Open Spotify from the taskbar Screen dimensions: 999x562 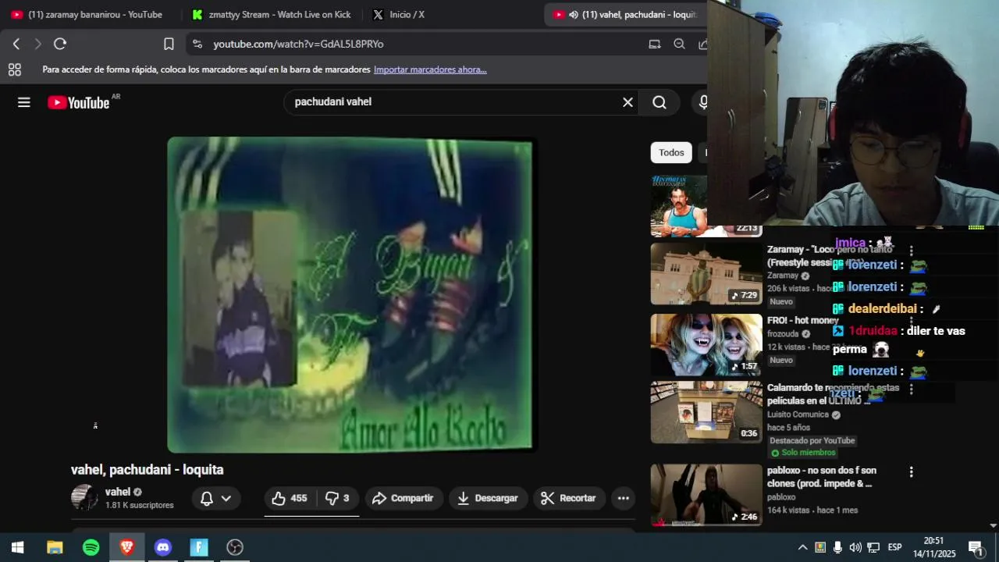(x=91, y=547)
